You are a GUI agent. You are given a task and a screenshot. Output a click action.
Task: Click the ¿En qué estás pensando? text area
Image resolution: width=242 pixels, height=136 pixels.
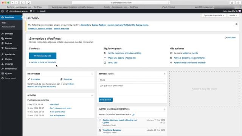click(132, 90)
